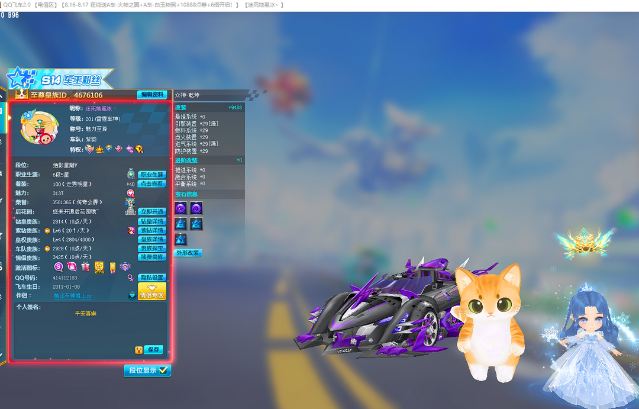Open 紫钻详情 details
This screenshot has height=409, width=639.
click(x=152, y=230)
